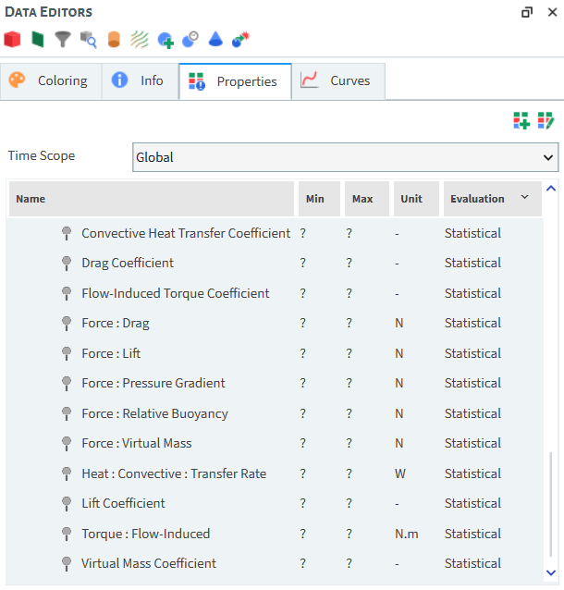Screen dimensions: 564x590
Task: Sort by the Name column header
Action: point(152,199)
